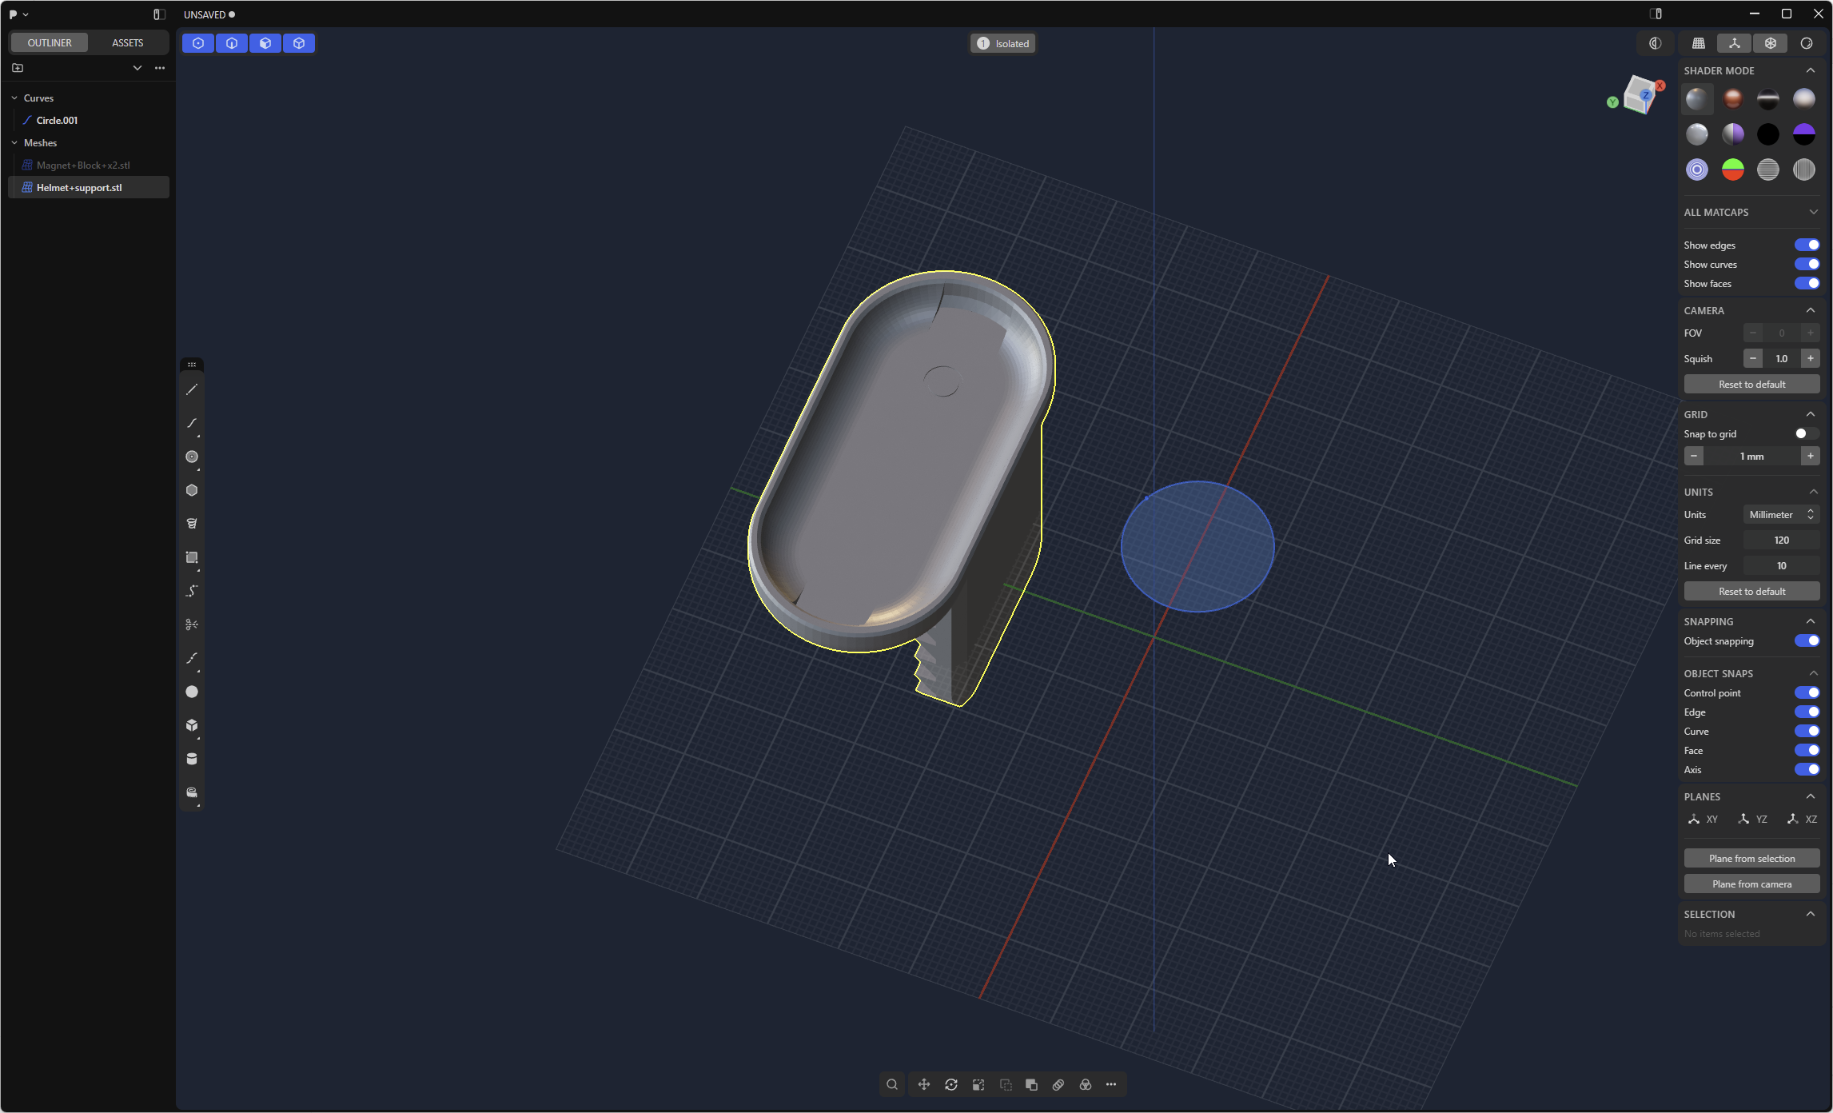Viewport: 1833px width, 1113px height.
Task: Pick the trim scissors tool
Action: click(192, 625)
